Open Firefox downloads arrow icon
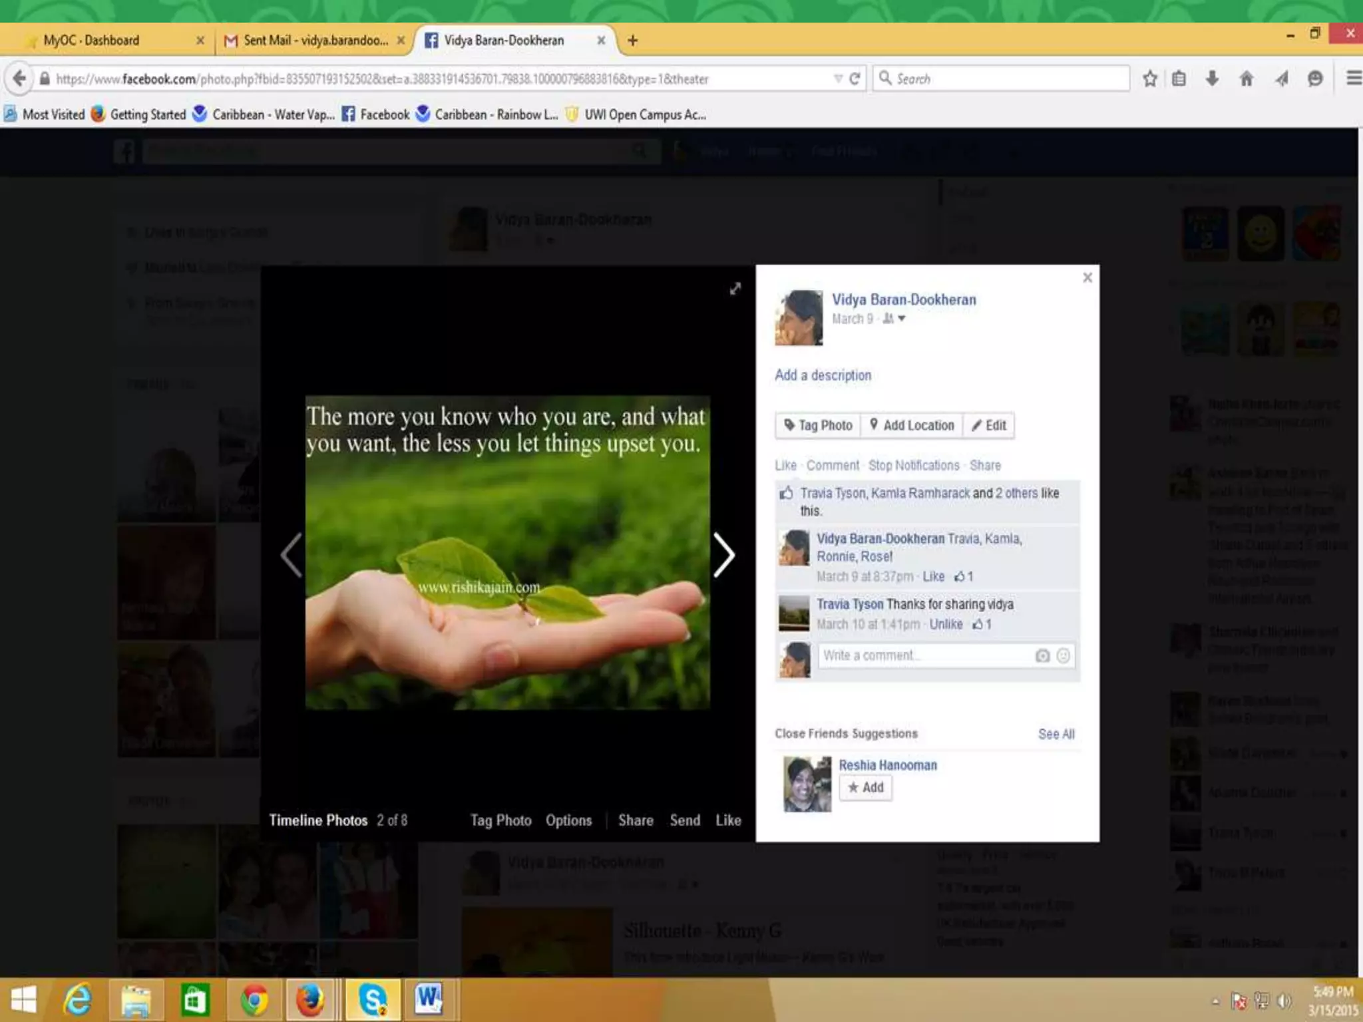 1212,79
